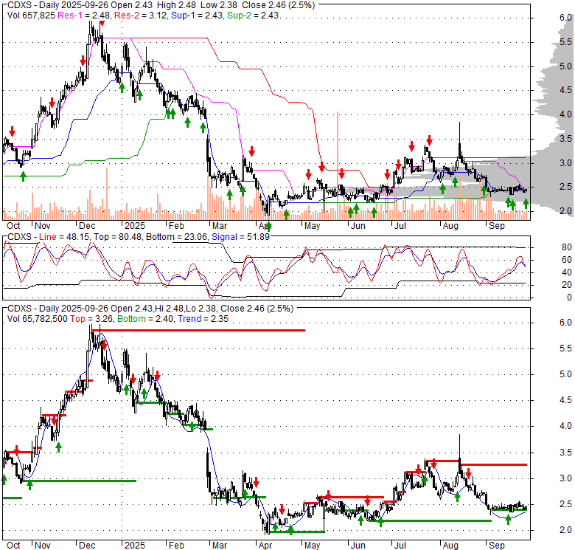Click the Bottom = 2.40 label in trend chart

[x=145, y=319]
